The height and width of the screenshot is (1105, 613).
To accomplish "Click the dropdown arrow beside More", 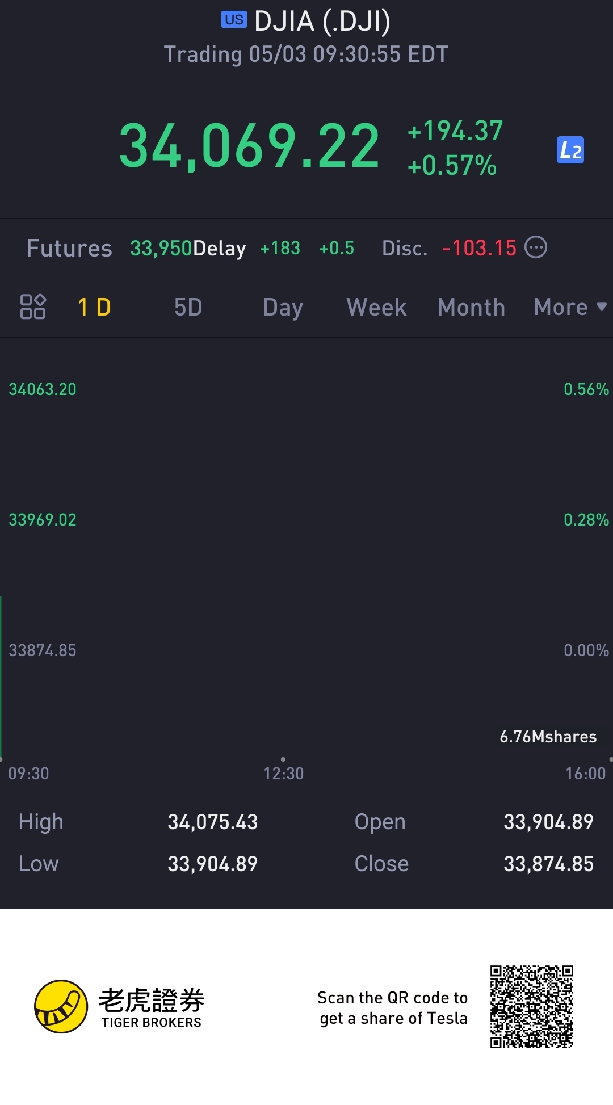I will (602, 307).
